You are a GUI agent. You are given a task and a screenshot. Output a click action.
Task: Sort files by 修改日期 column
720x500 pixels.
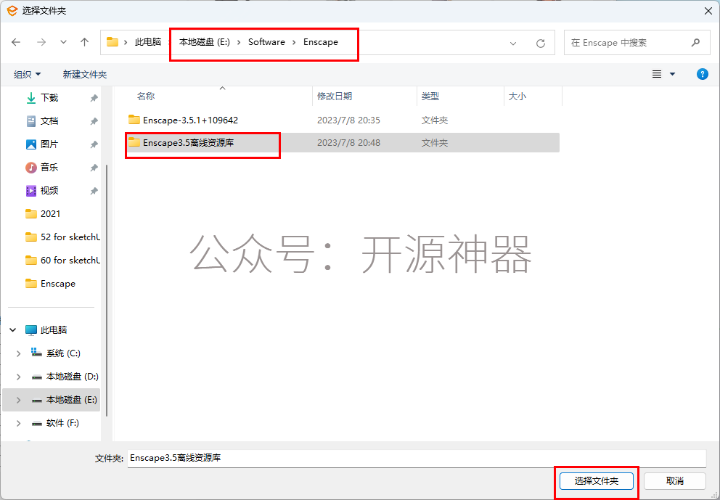click(x=335, y=97)
